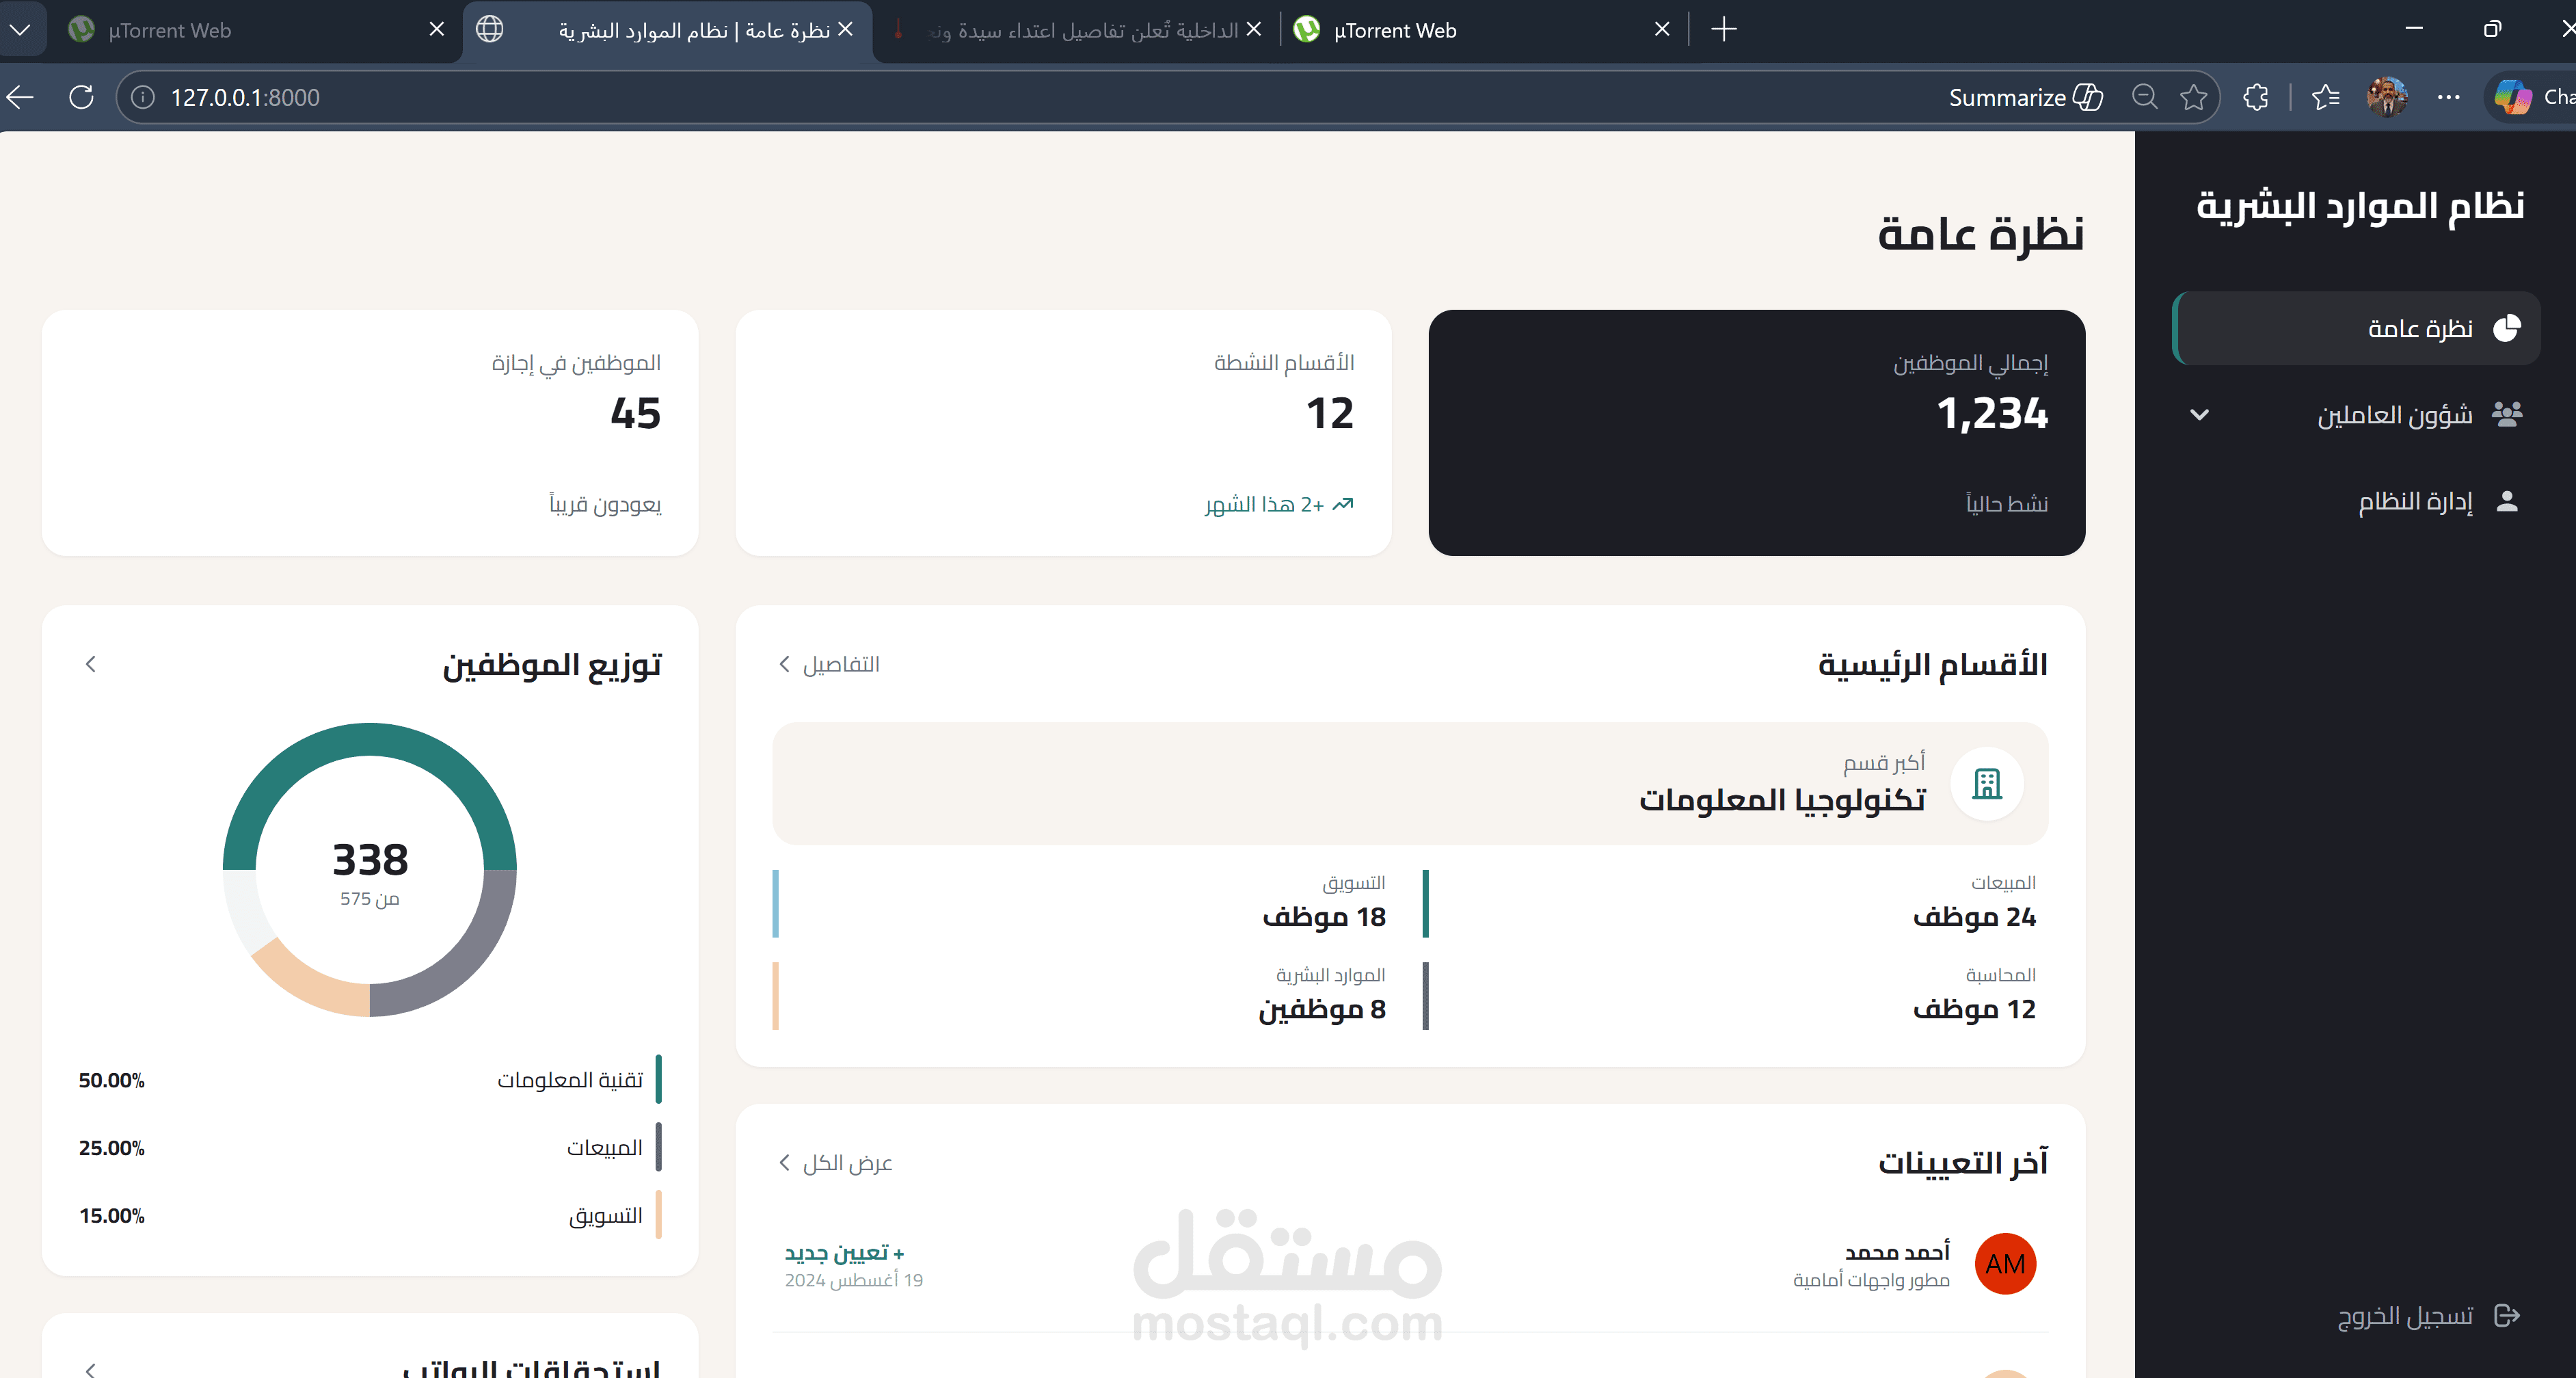Open the site info icon in address bar
Viewport: 2576px width, 1378px height.
pyautogui.click(x=143, y=97)
